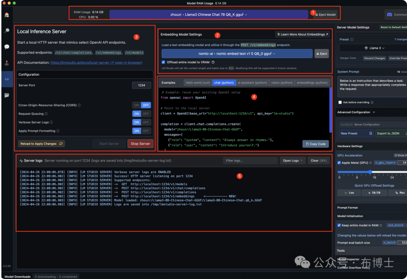The width and height of the screenshot is (407, 279).
Task: Select the hello world (curl) tab
Action: point(198,83)
